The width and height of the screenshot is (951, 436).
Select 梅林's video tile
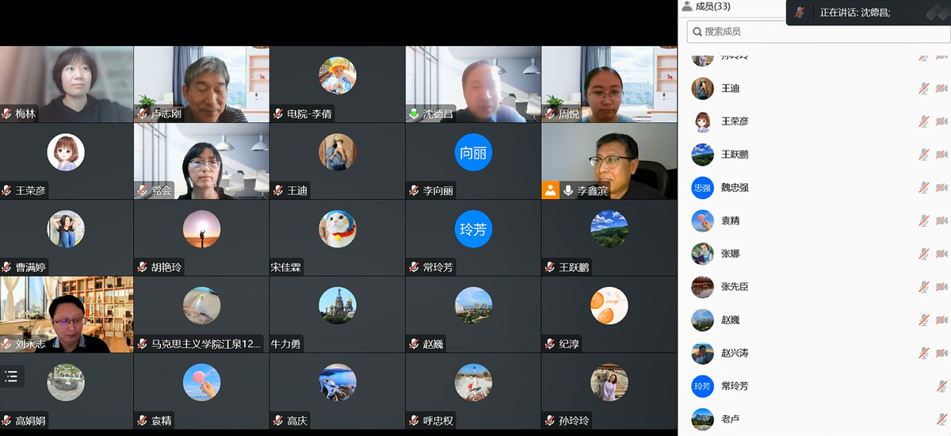pyautogui.click(x=67, y=84)
